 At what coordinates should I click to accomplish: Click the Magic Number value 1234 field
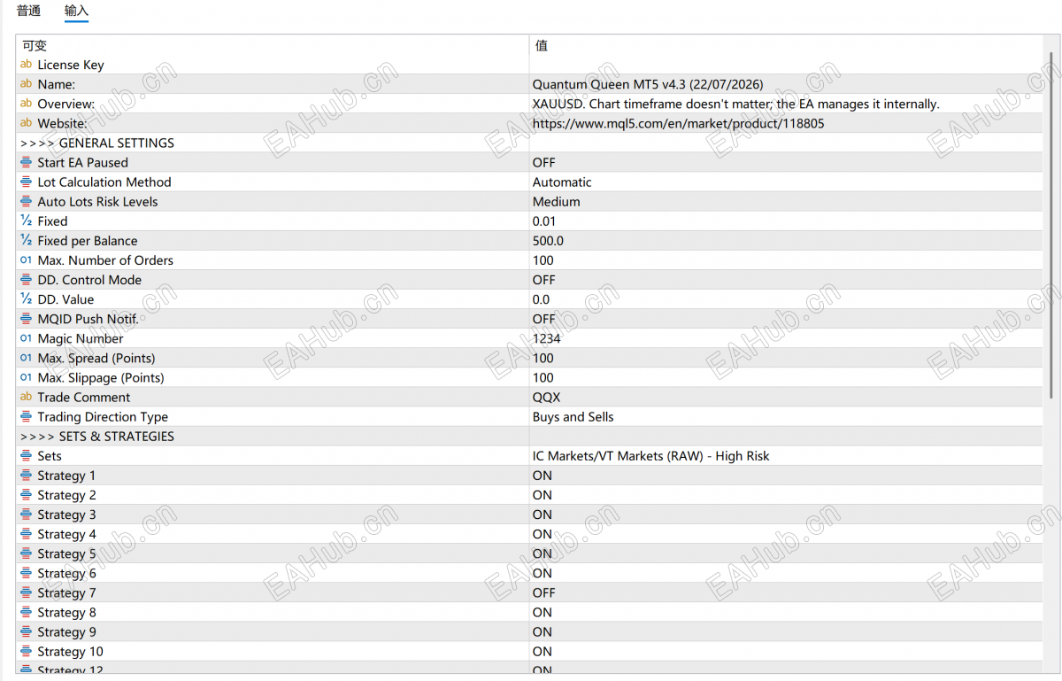(x=786, y=338)
